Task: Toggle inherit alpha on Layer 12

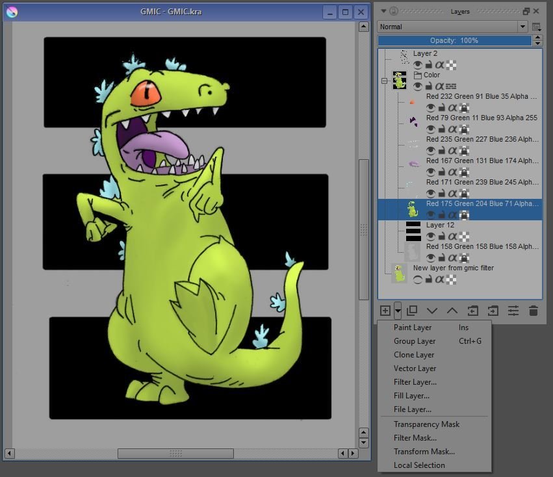Action: pos(452,237)
